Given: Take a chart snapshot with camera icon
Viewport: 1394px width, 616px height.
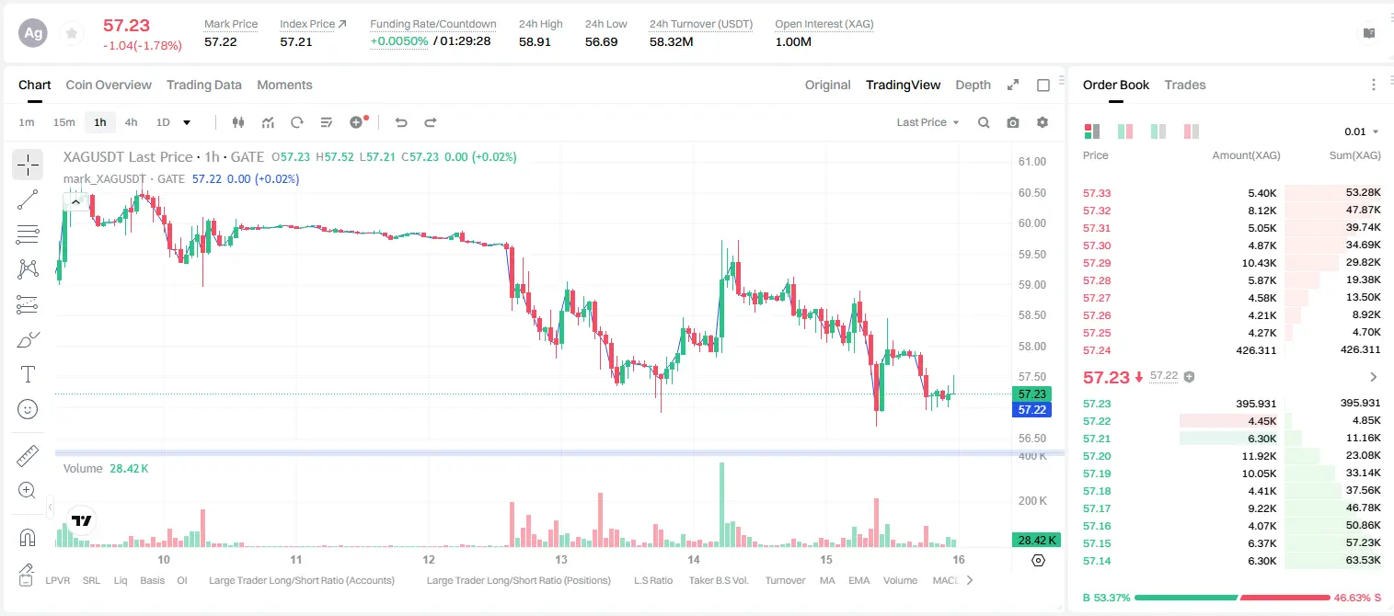Looking at the screenshot, I should click(x=1013, y=122).
